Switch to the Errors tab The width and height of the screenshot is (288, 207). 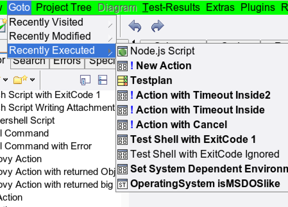click(67, 61)
